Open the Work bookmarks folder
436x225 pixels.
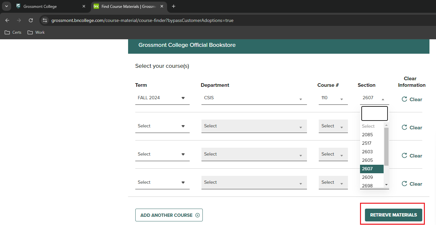(x=36, y=32)
